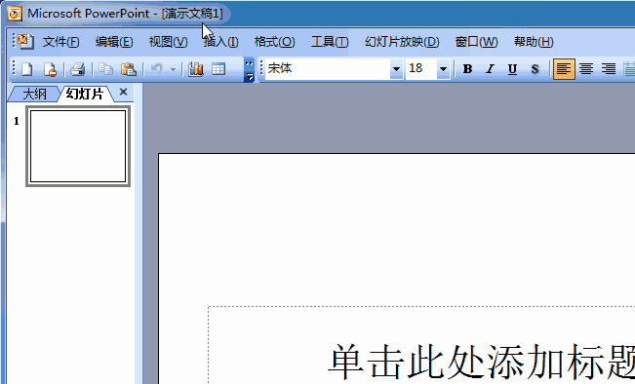Click the Insert Chart icon
Screen dimensions: 635x384
click(x=196, y=69)
